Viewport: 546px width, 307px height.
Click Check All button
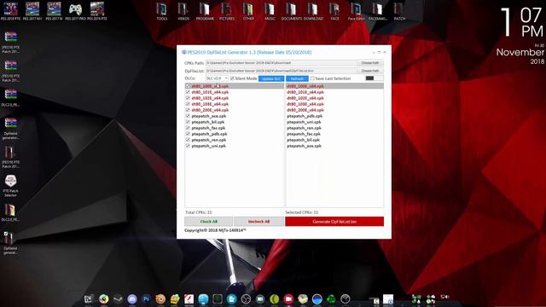click(x=208, y=222)
